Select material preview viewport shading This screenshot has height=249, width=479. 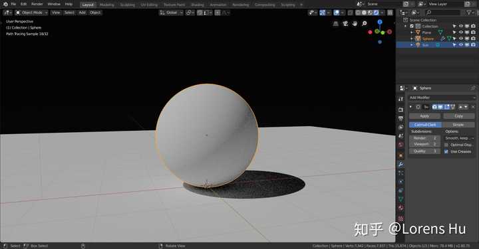370,13
